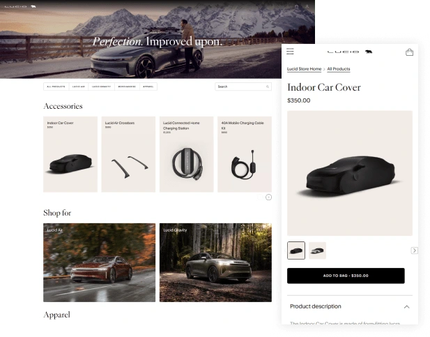
Task: Click the search magnifier icon
Action: (268, 87)
